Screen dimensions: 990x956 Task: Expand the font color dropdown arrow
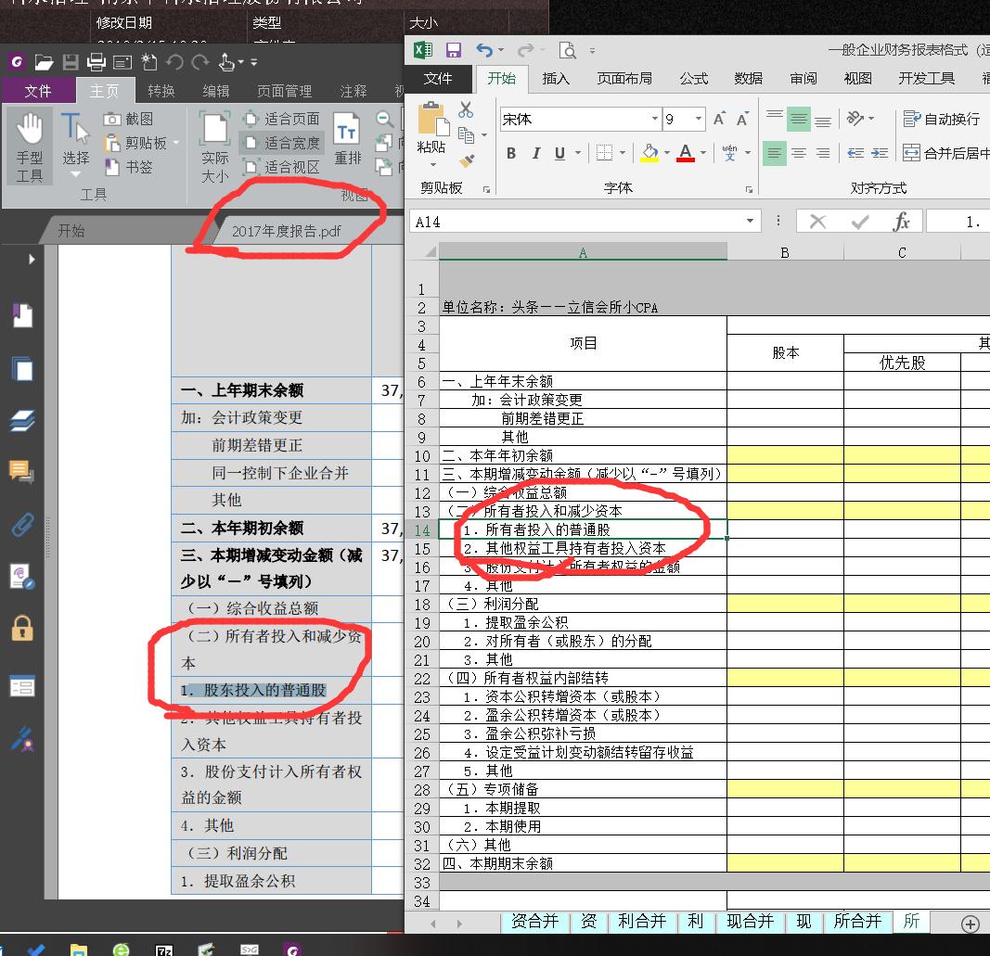701,154
